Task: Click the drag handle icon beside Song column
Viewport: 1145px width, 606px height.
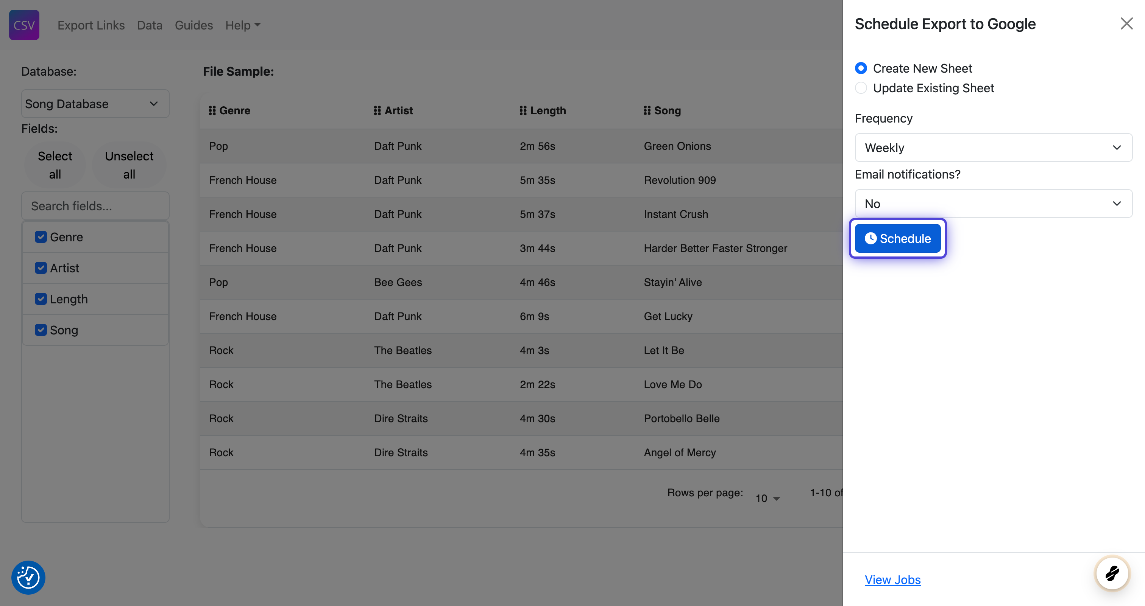Action: click(x=647, y=110)
